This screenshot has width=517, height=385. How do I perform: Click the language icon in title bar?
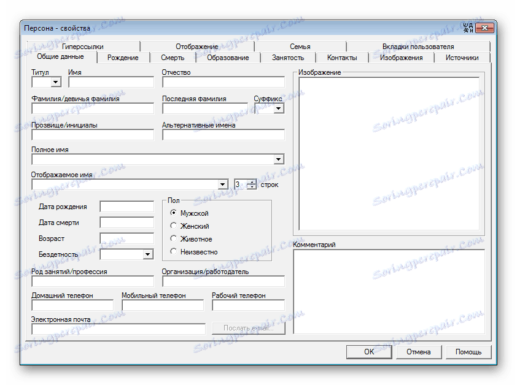click(468, 28)
